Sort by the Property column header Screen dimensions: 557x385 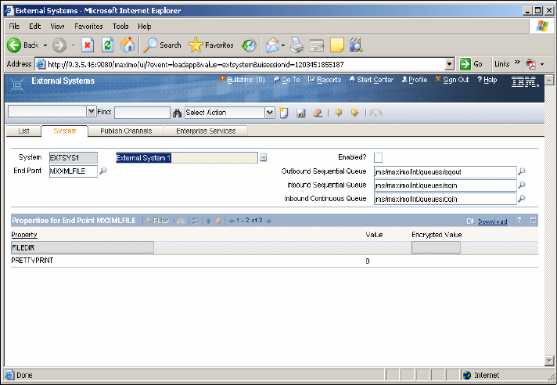coord(24,235)
